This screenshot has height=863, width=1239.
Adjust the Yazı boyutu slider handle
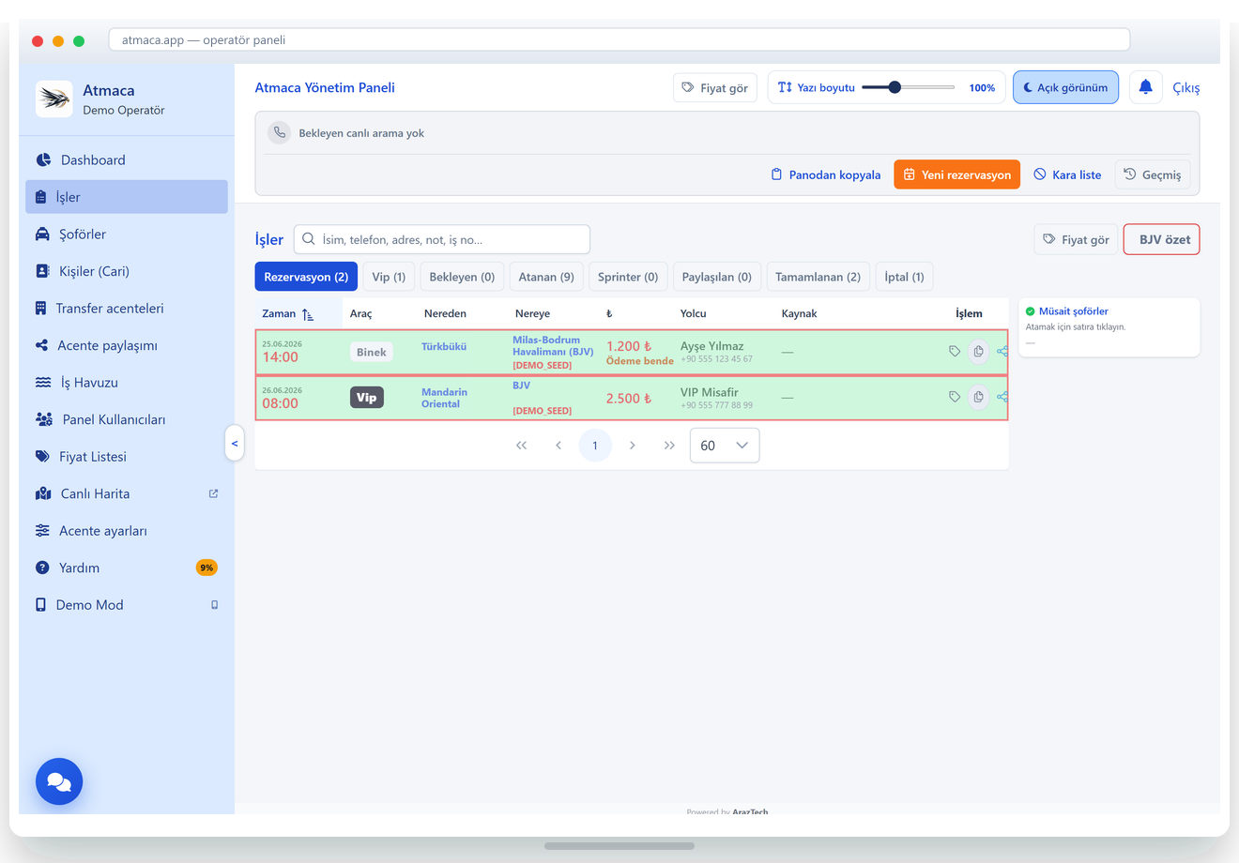(895, 87)
